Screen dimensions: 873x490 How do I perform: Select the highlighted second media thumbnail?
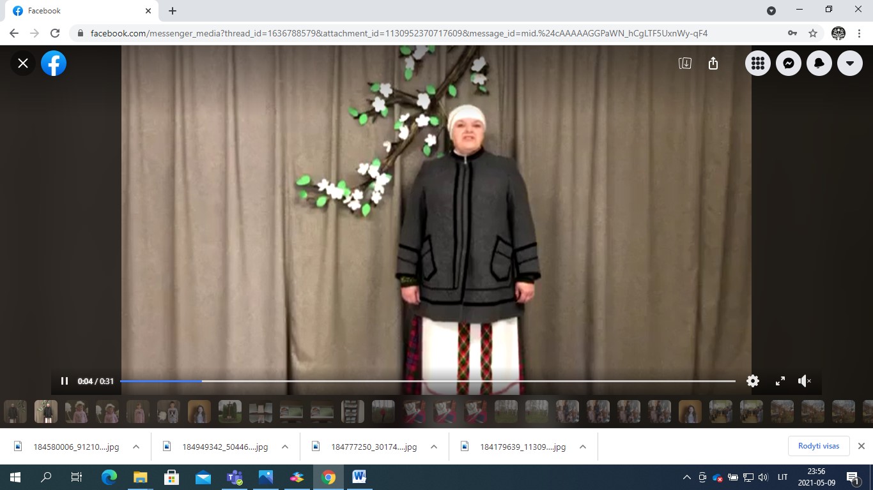pyautogui.click(x=46, y=412)
